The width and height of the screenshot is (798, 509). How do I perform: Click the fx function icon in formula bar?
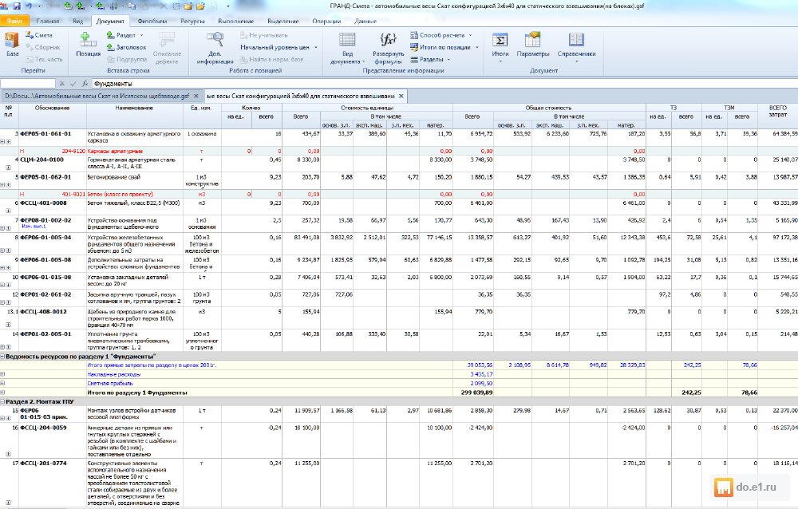[x=85, y=84]
